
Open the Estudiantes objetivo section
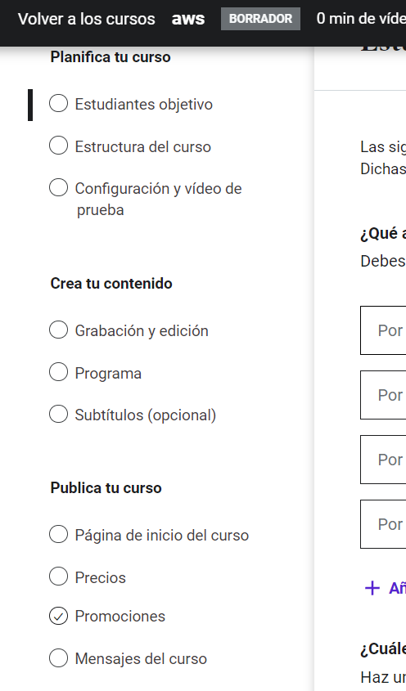click(x=144, y=105)
